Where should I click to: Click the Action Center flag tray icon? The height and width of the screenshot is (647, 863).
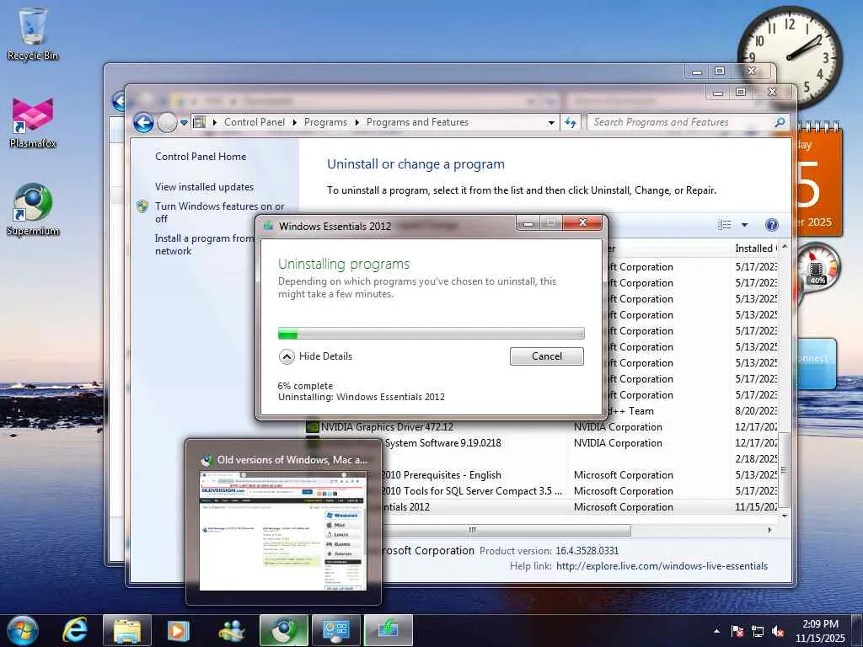point(737,631)
